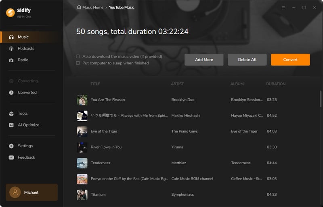Click the ALBUM column header
Image resolution: width=323 pixels, height=207 pixels.
coord(237,84)
